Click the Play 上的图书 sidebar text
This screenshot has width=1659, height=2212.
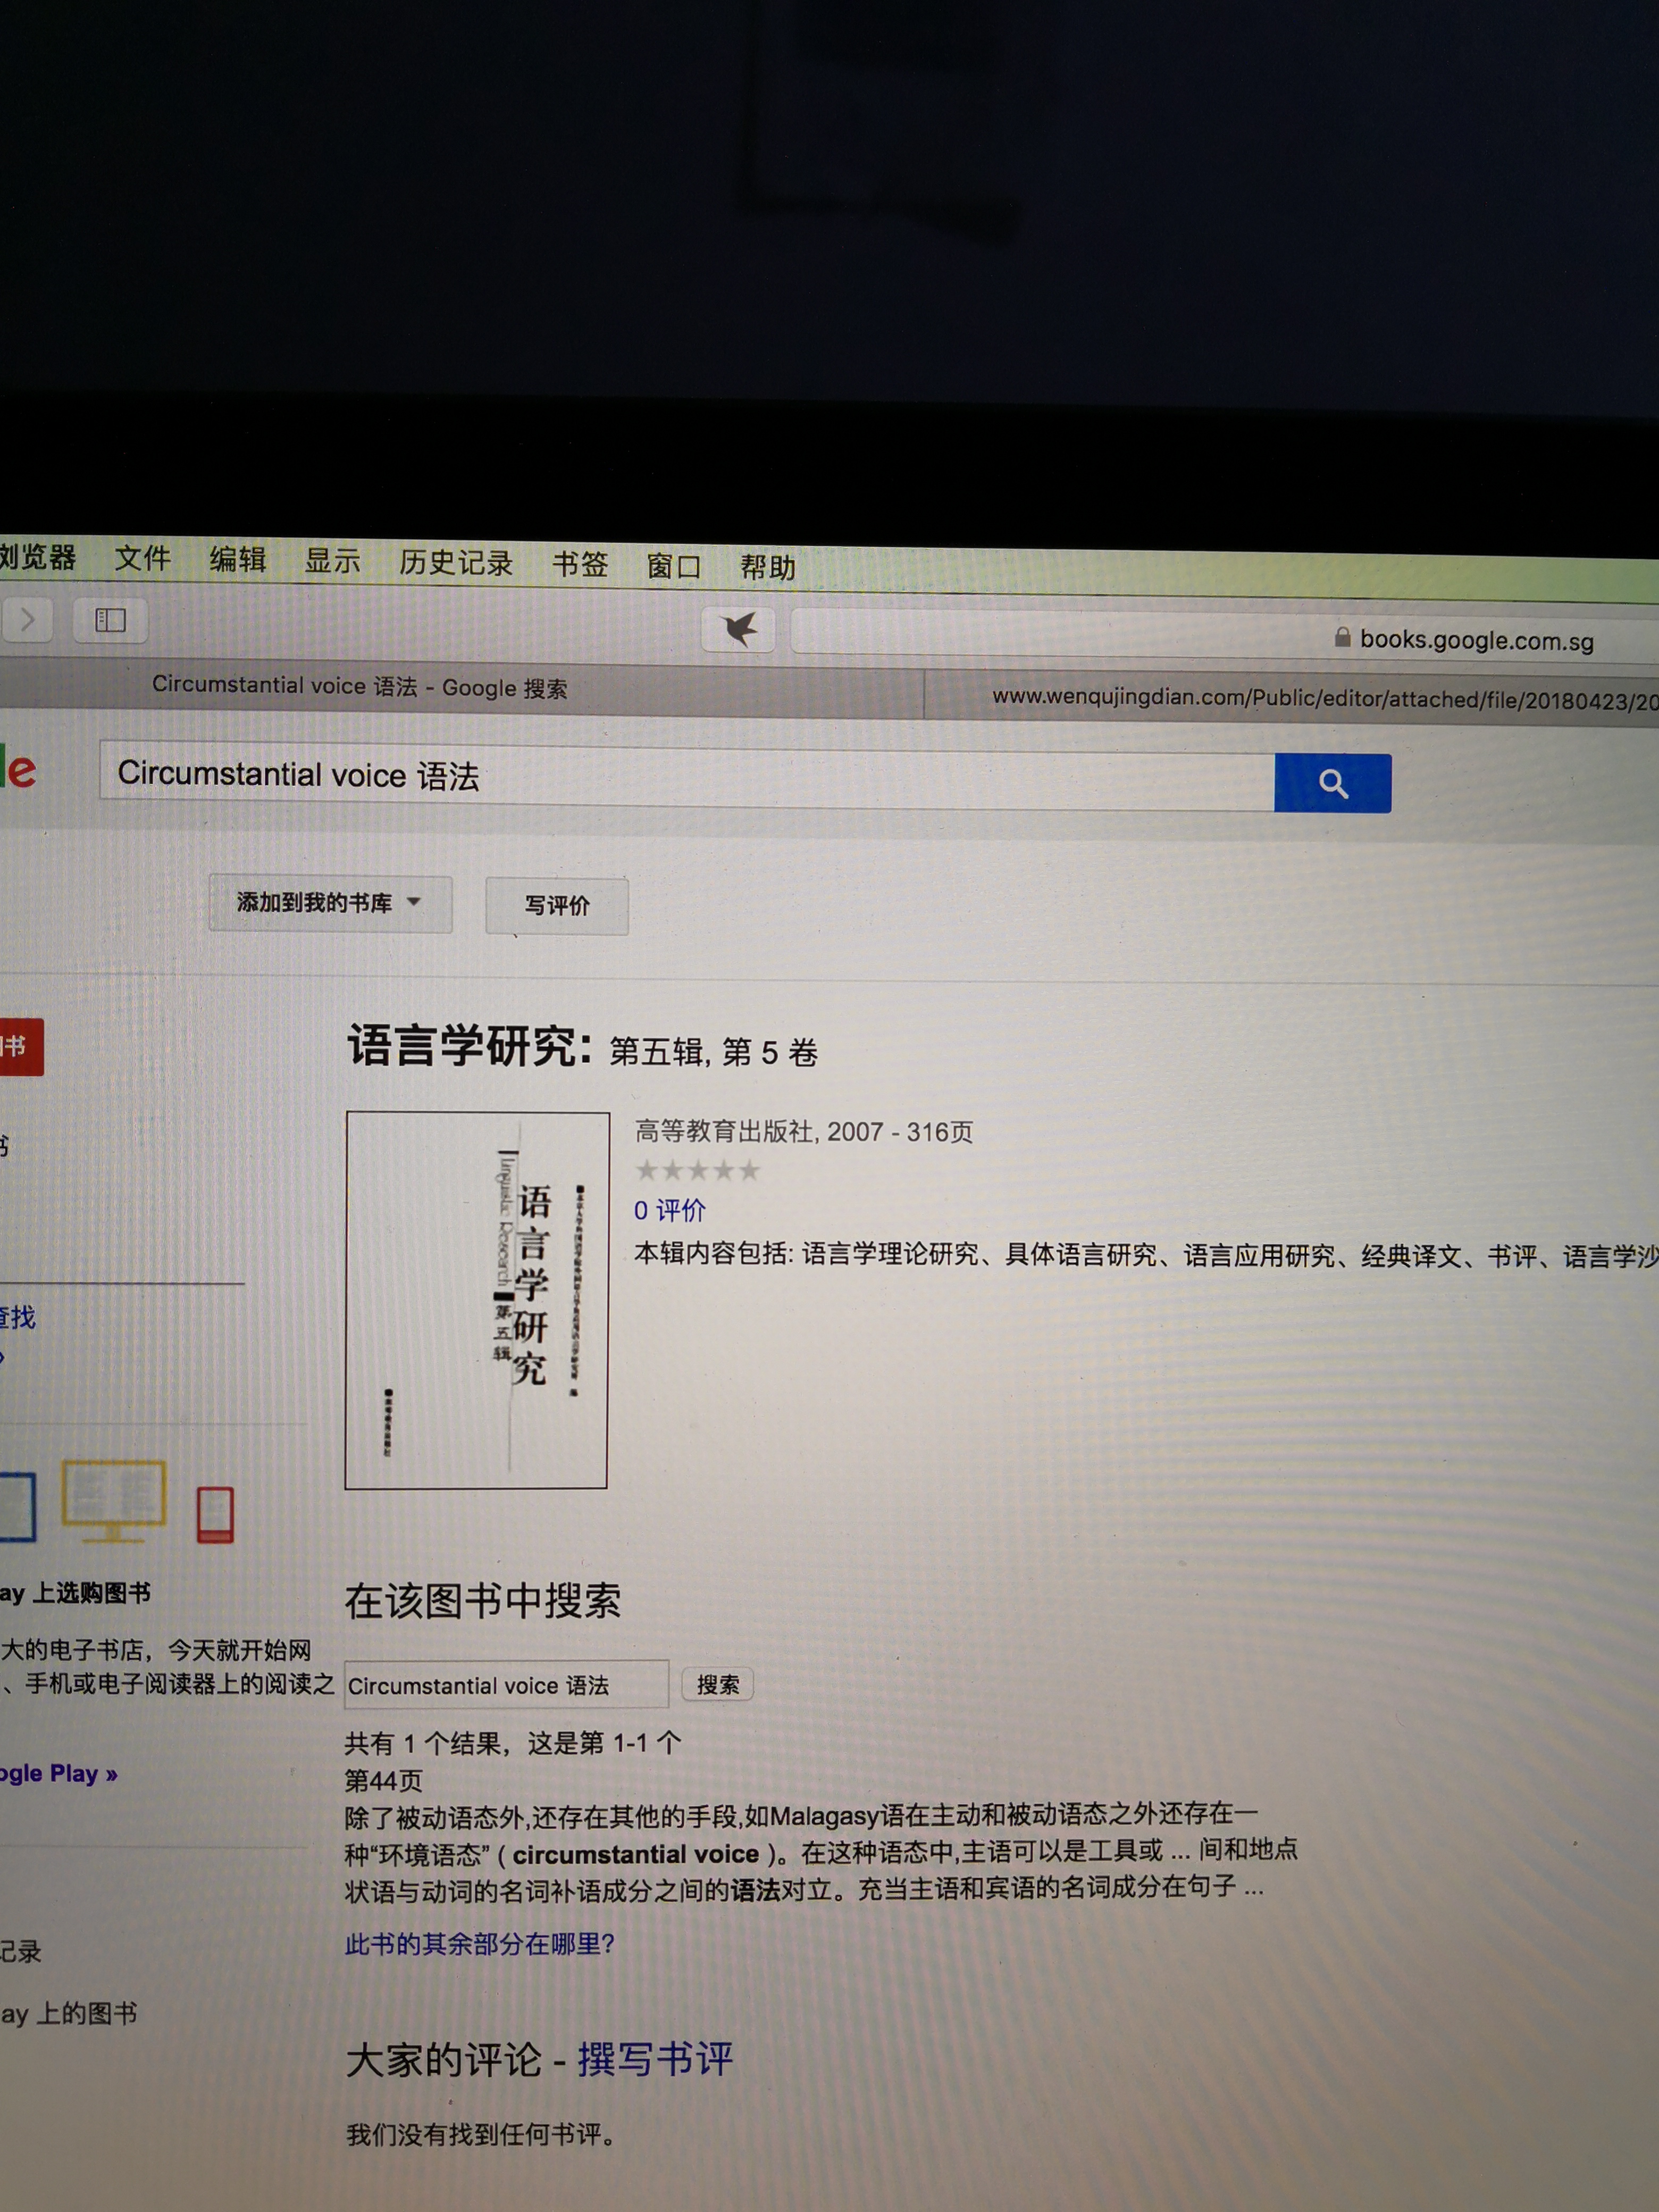[68, 2013]
